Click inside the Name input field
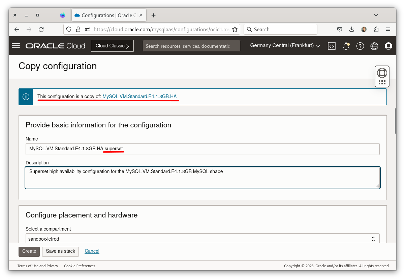 [202, 149]
